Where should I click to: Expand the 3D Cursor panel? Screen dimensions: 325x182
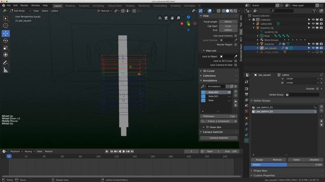201,71
